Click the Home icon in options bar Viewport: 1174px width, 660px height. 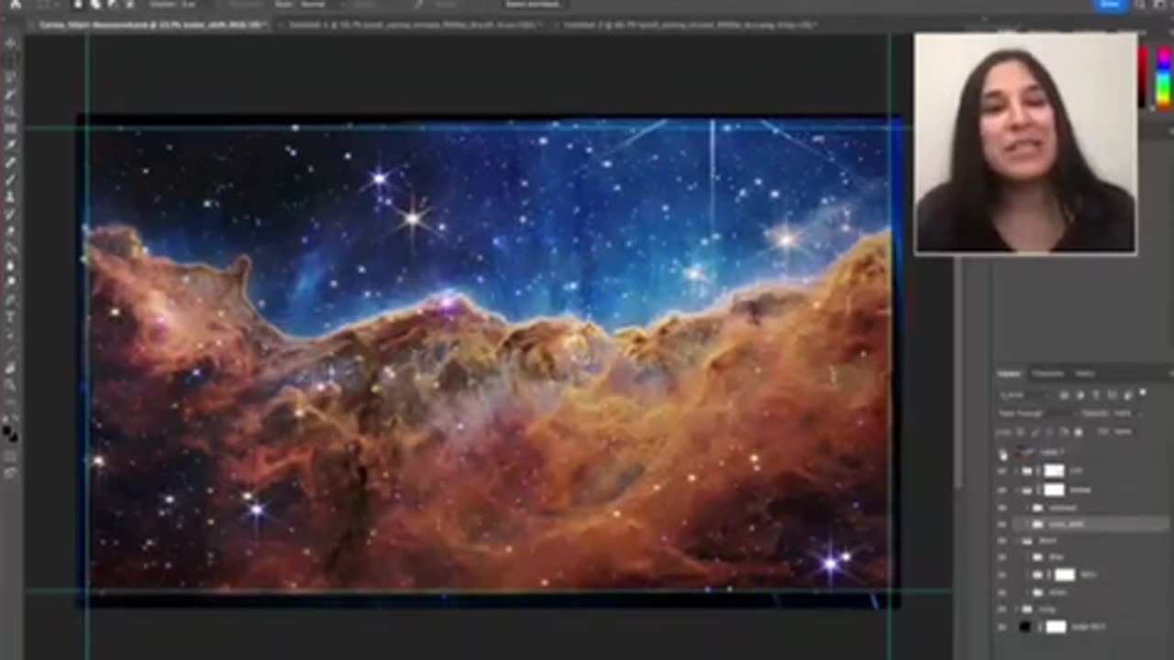point(16,5)
